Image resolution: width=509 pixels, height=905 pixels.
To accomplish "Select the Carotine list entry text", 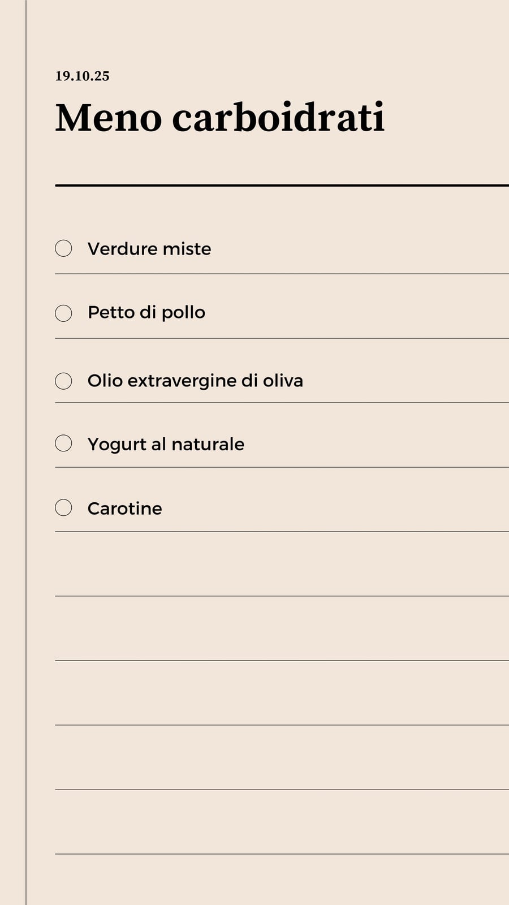I will (x=124, y=508).
